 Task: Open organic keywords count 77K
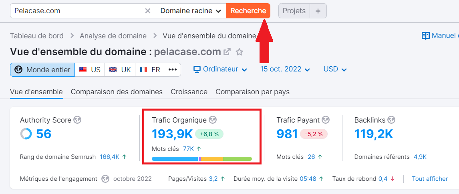point(188,149)
